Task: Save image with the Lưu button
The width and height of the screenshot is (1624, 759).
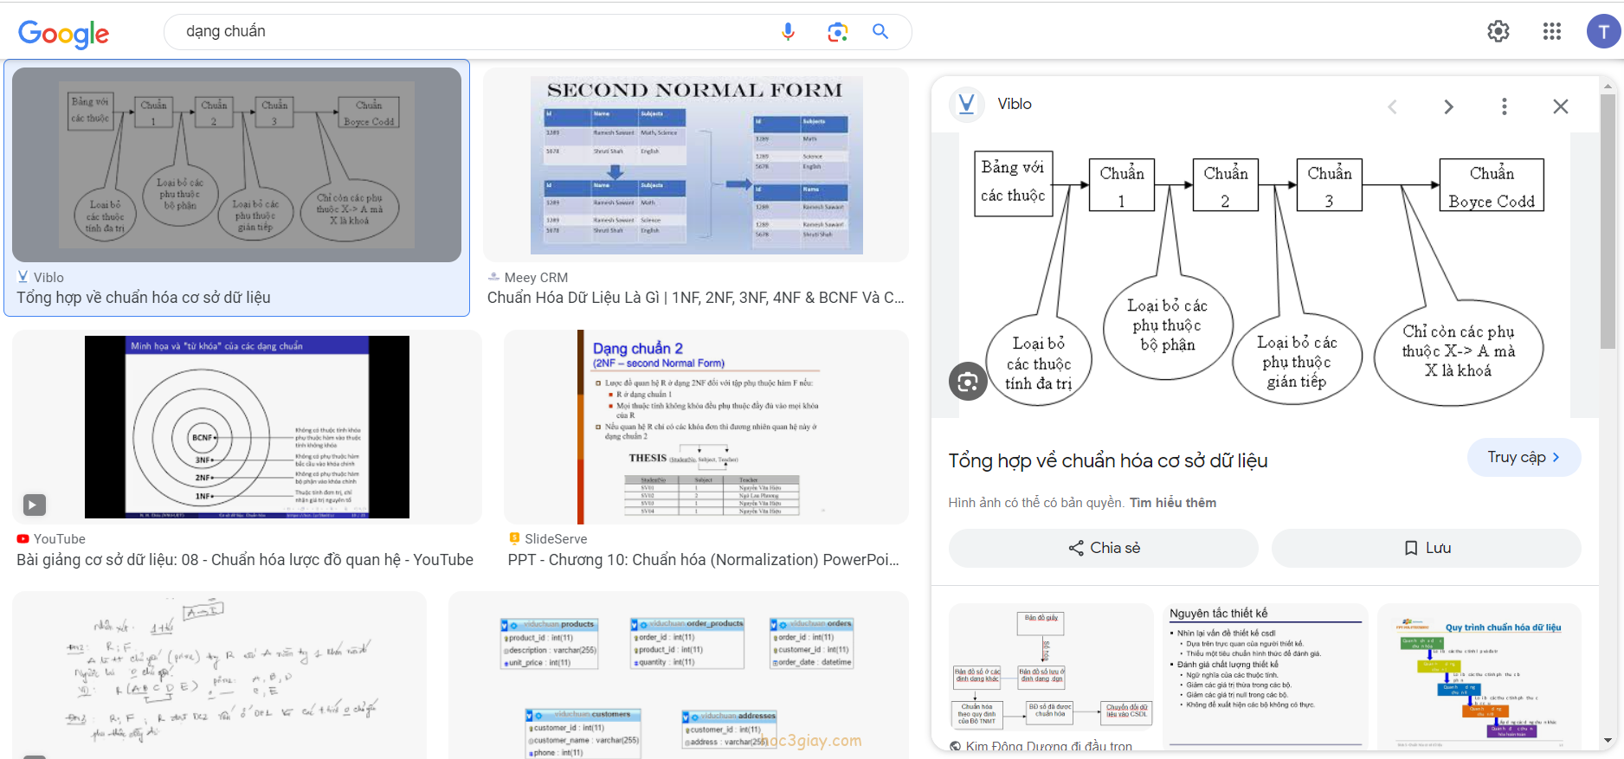Action: (x=1426, y=548)
